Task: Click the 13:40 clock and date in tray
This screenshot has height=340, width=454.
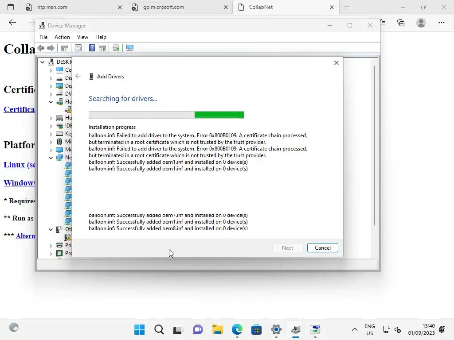Action: 422,329
